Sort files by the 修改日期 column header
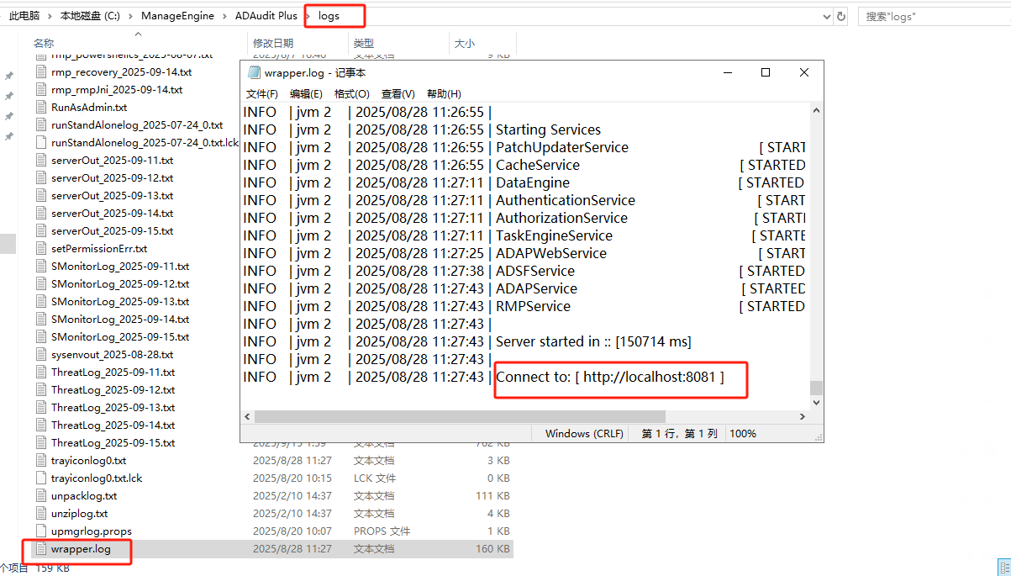Image resolution: width=1011 pixels, height=576 pixels. click(273, 44)
